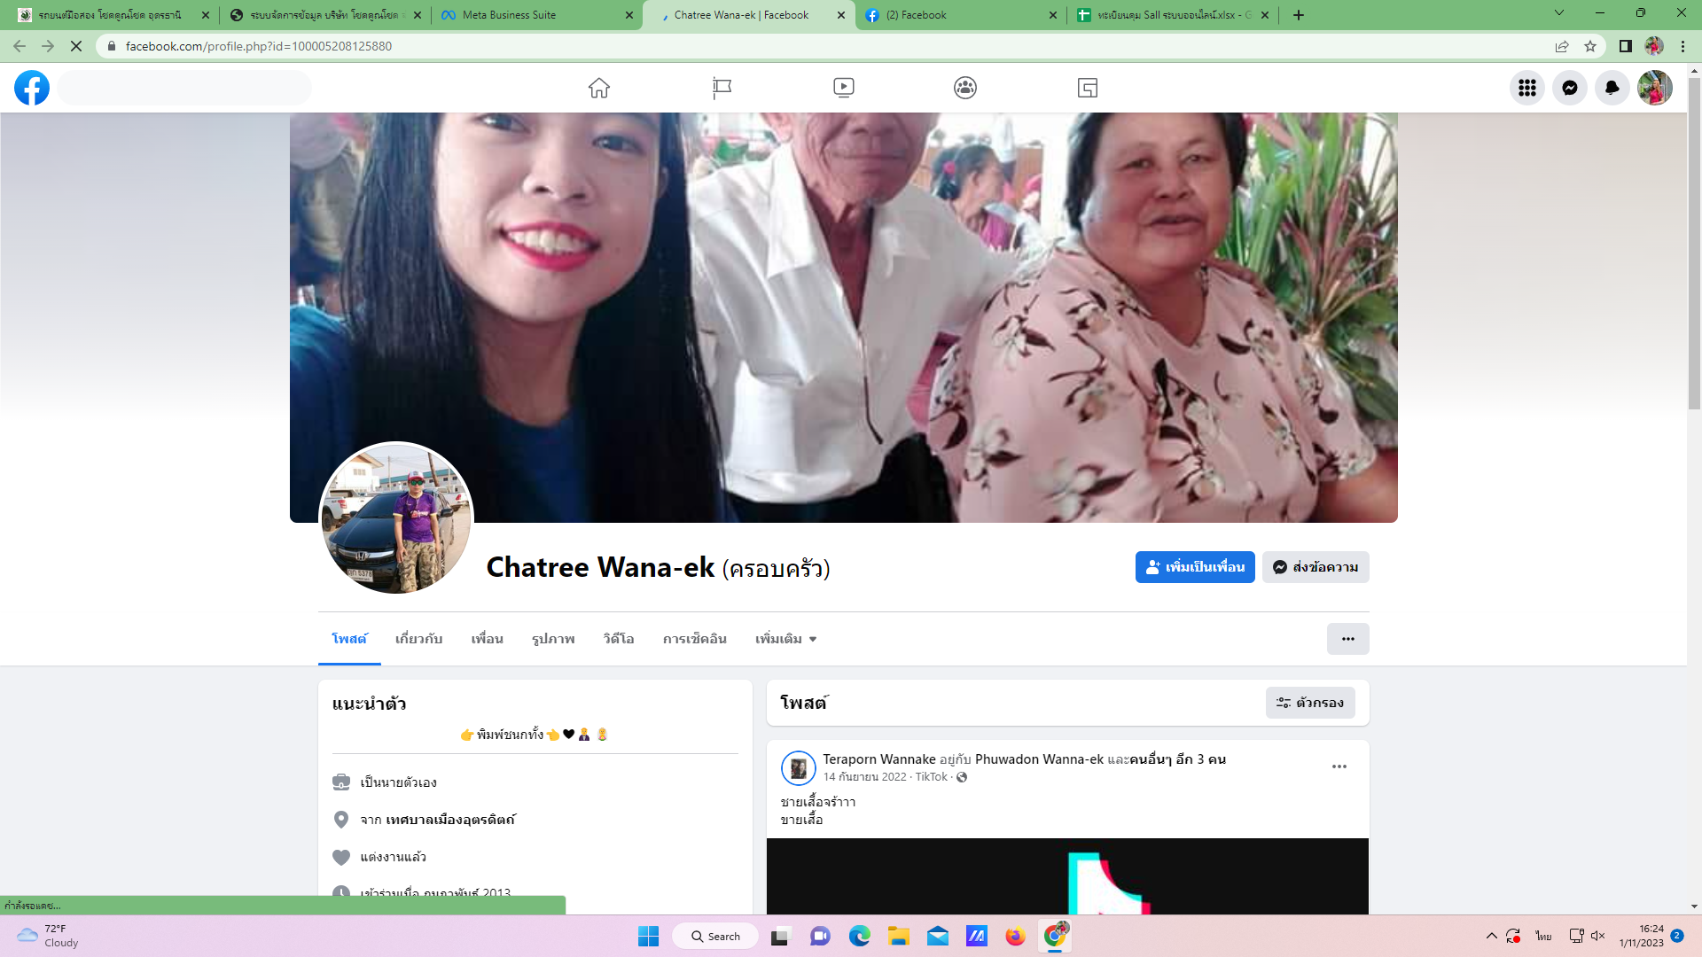Open Firefox from the Windows taskbar
The width and height of the screenshot is (1702, 957).
pos(1015,936)
